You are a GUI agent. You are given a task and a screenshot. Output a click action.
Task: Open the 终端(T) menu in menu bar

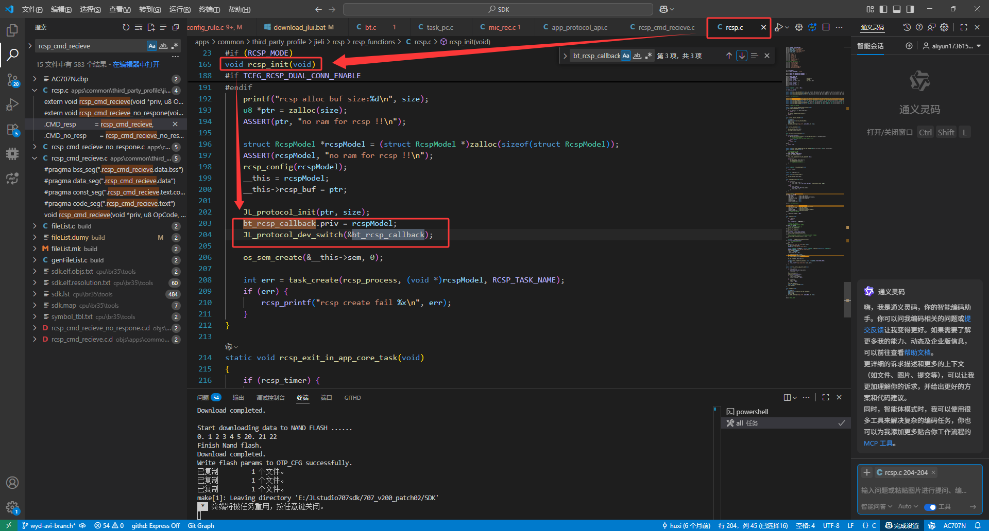[209, 9]
